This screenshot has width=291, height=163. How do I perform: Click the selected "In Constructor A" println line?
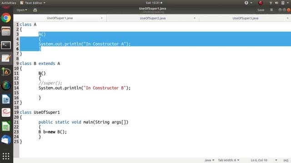coord(85,44)
